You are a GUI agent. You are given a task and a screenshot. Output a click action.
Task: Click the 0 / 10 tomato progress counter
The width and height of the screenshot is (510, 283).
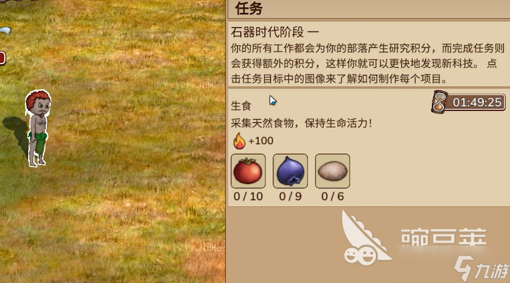(x=248, y=196)
